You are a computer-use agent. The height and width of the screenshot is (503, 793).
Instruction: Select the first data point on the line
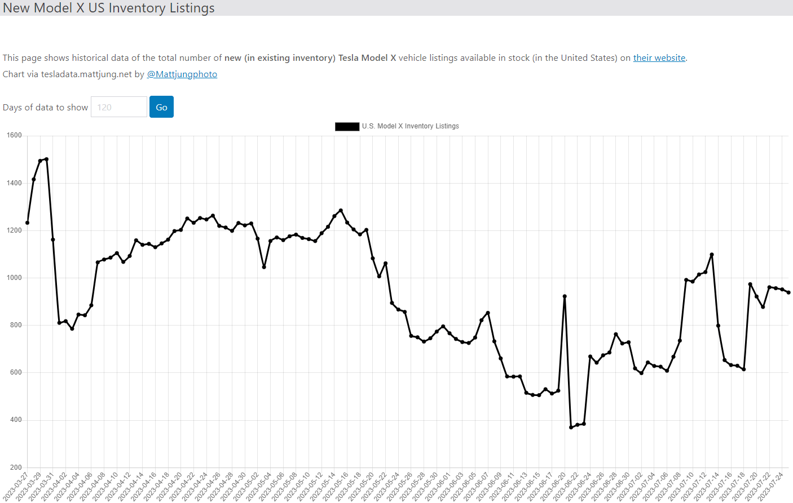click(x=27, y=223)
